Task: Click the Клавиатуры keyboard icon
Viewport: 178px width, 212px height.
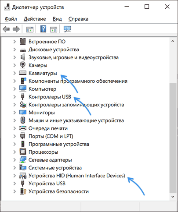Action: coord(23,73)
